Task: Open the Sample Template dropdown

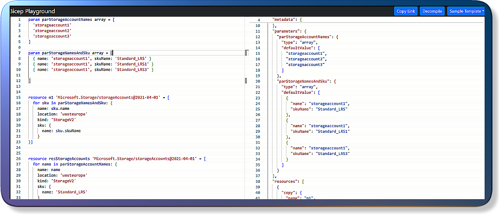Action: pyautogui.click(x=466, y=11)
